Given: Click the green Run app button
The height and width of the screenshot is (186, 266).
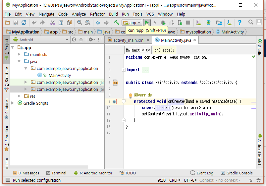Looking at the screenshot, I should [x=146, y=23].
